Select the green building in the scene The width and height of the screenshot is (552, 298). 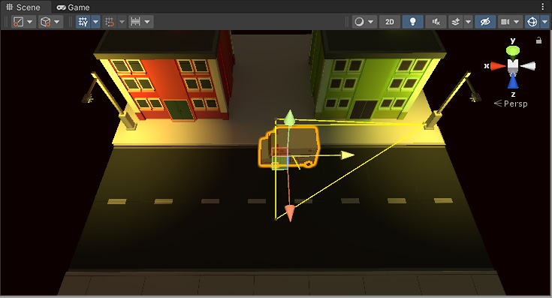(x=377, y=76)
